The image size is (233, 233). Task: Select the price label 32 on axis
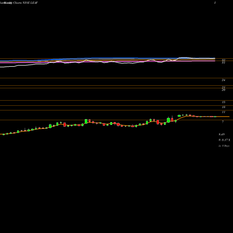pos(224,60)
